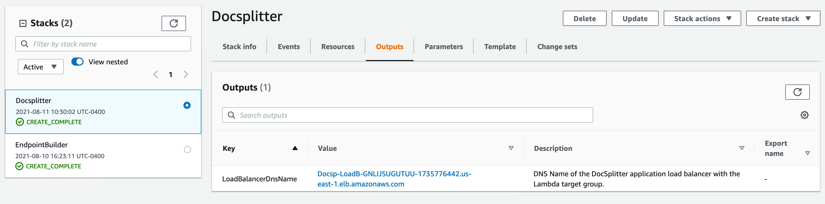Click the Key column header

coord(229,148)
